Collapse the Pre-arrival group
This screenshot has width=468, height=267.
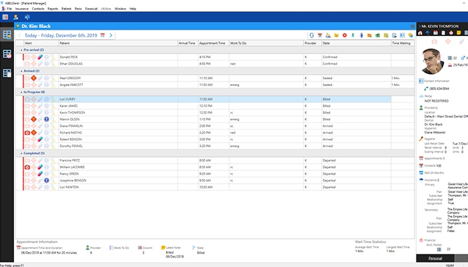click(21, 50)
